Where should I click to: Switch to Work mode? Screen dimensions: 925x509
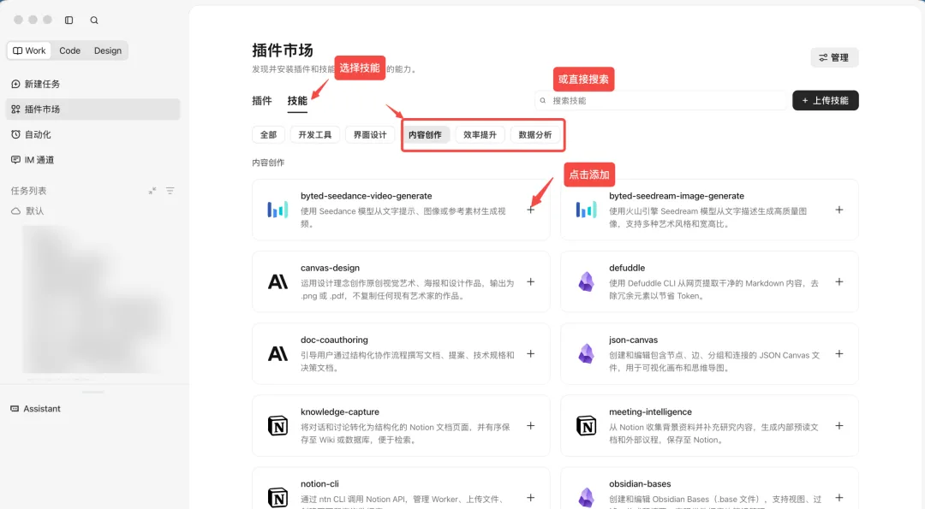pyautogui.click(x=29, y=50)
